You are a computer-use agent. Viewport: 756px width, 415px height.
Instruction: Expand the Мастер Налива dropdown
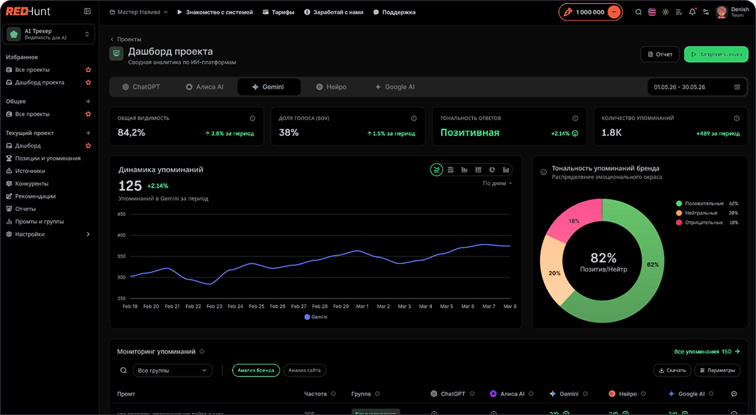click(x=138, y=12)
